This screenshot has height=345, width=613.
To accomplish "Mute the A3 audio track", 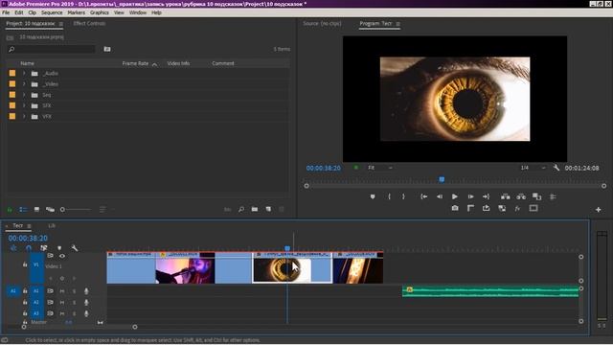I will [62, 313].
